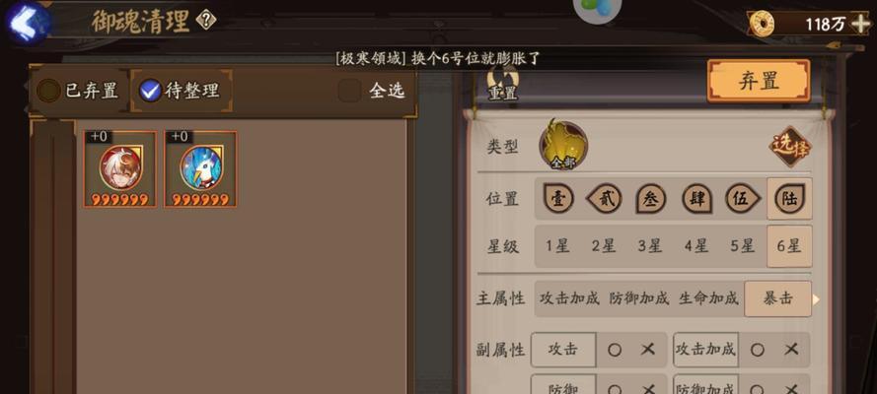Select the 全部 soul type icon
877x394 pixels.
pos(563,145)
